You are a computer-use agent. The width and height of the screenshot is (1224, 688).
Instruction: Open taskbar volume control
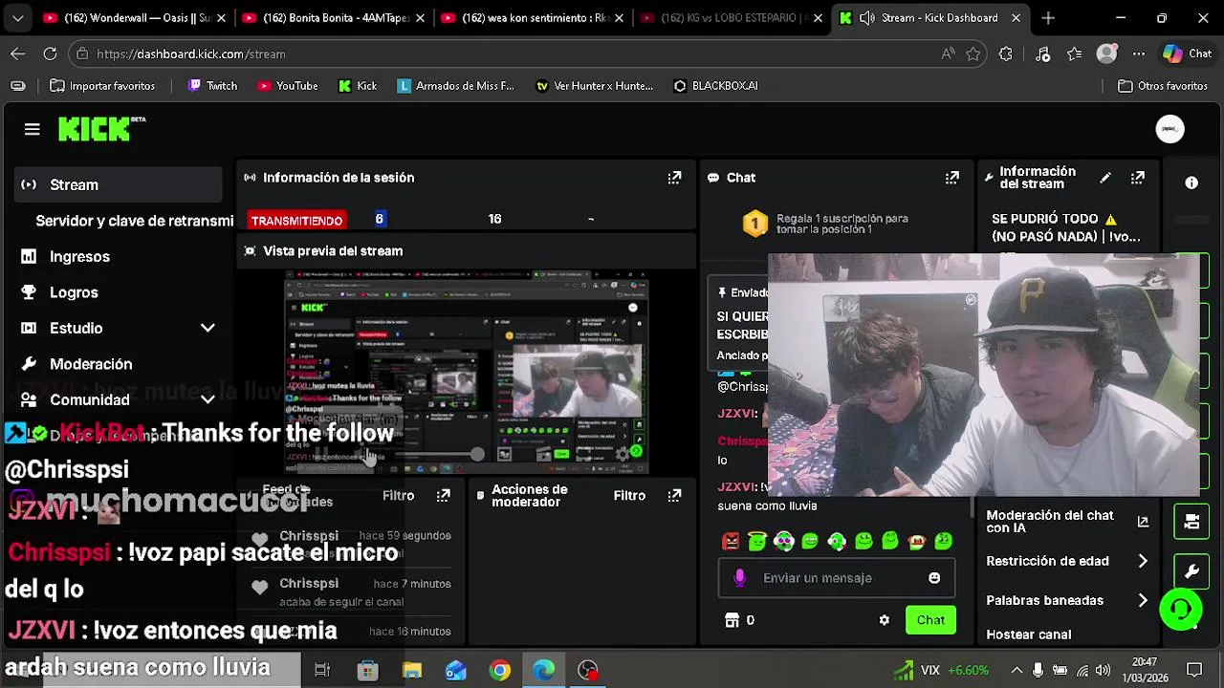pyautogui.click(x=1103, y=670)
